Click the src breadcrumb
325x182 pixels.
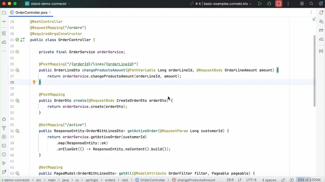[x=39, y=180]
